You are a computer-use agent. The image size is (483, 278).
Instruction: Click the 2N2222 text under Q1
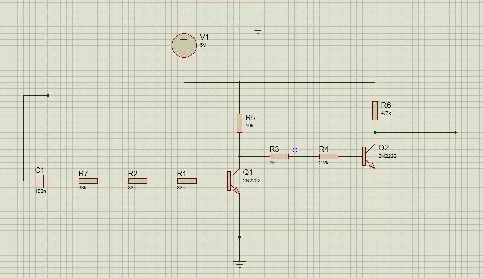pyautogui.click(x=252, y=180)
